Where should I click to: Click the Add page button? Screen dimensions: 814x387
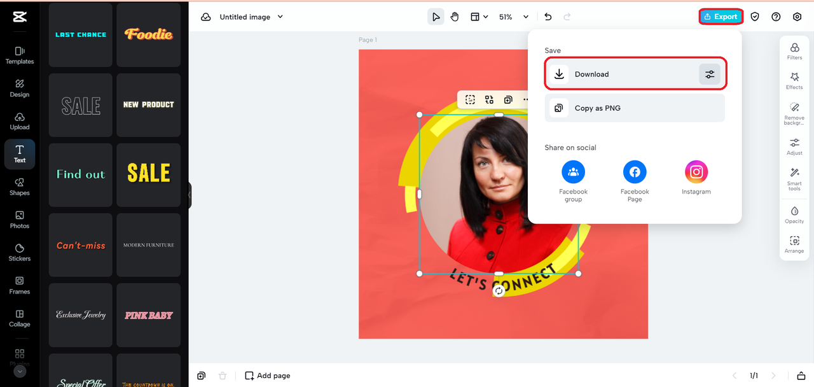click(268, 376)
